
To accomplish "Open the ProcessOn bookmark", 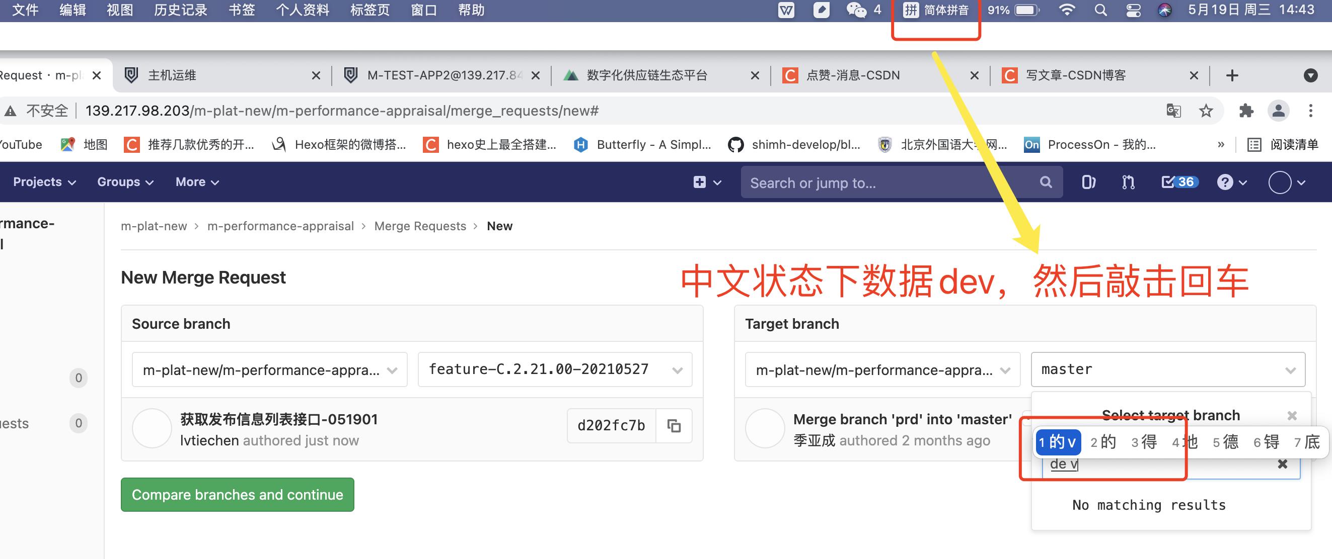I will pos(1089,144).
